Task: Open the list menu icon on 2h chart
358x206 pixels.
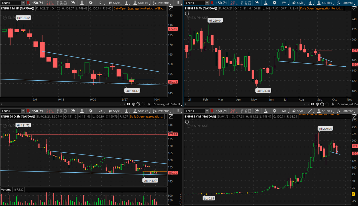Action: click(x=178, y=111)
